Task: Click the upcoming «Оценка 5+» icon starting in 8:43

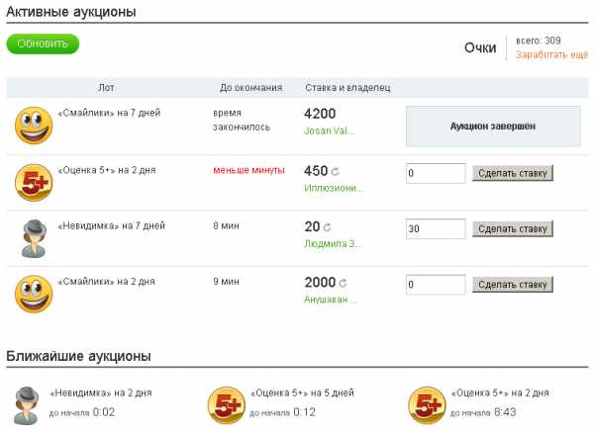Action: pos(427,403)
